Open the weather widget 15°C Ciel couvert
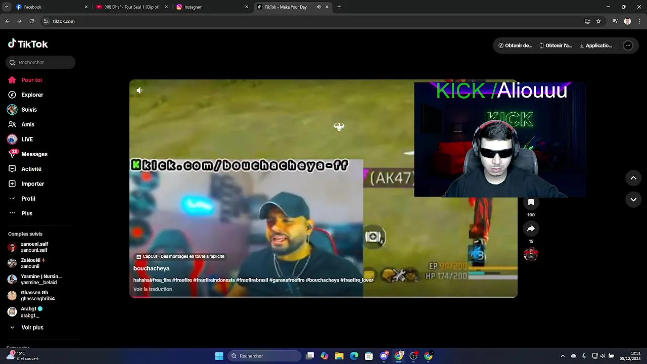Image resolution: width=647 pixels, height=364 pixels. click(x=23, y=356)
